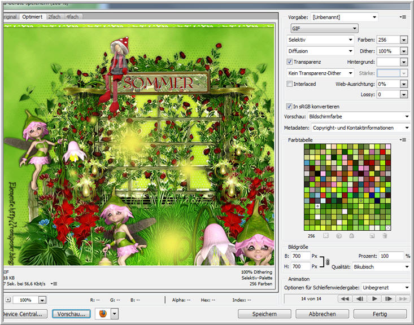The height and width of the screenshot is (325, 414).
Task: Click the Firefox browser preview icon
Action: (103, 314)
